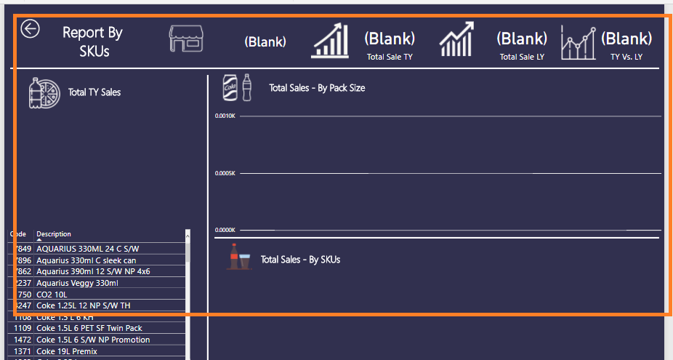The height and width of the screenshot is (360, 673).
Task: Click the Total Sales - By Pack Size title
Action: [x=317, y=88]
